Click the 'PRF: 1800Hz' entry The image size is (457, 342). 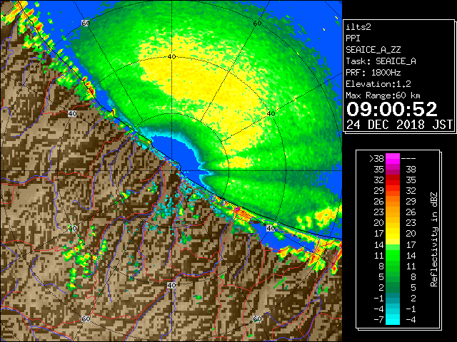pyautogui.click(x=373, y=73)
